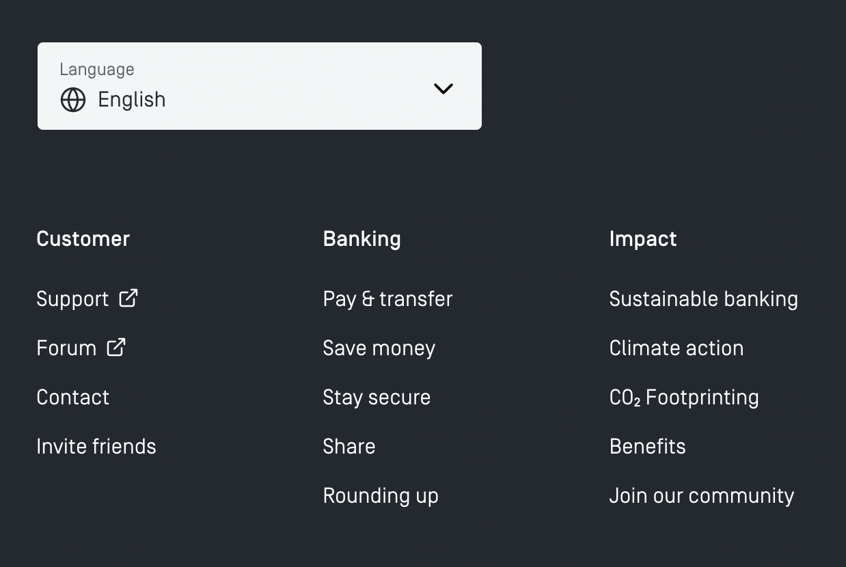Open the Support link

tap(72, 299)
